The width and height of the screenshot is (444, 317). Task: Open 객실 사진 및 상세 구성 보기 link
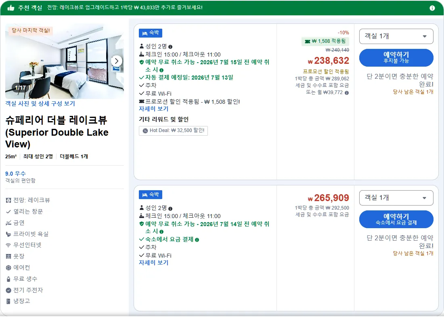(x=40, y=104)
